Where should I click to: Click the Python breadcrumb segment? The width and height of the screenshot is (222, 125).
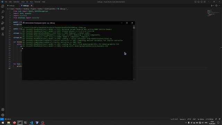pos(40,9)
